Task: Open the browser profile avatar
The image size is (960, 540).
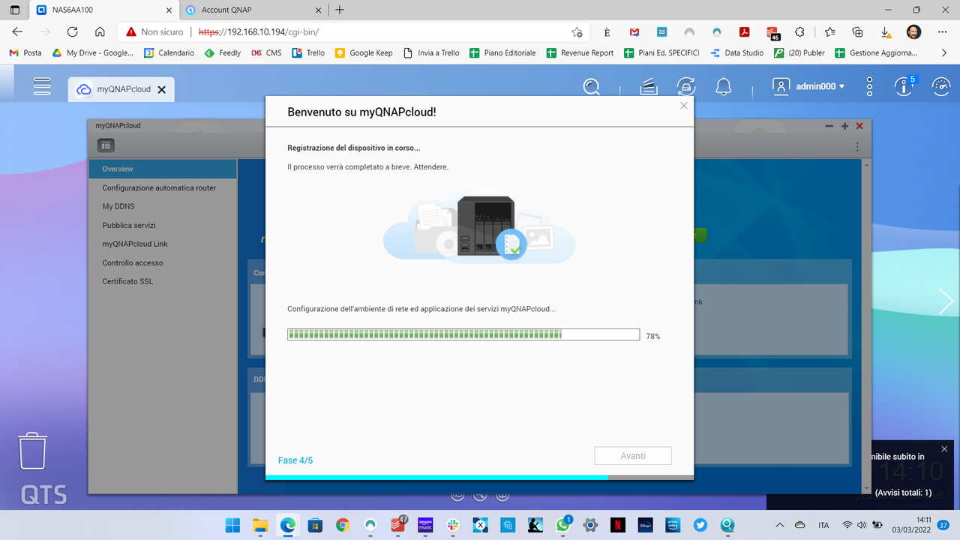Action: point(913,32)
